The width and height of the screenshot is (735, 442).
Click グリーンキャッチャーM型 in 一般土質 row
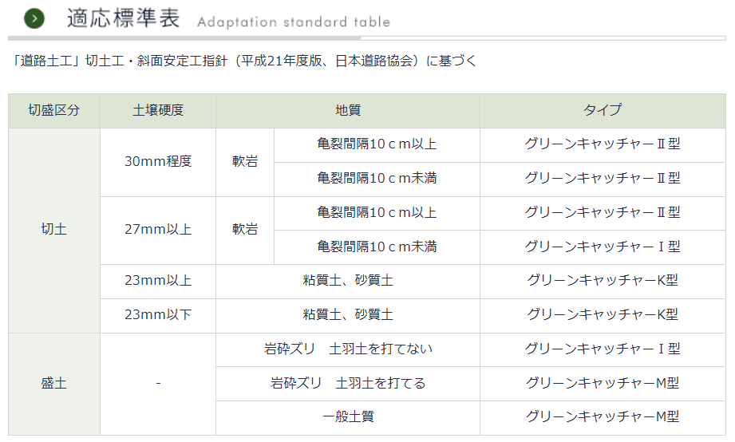pos(603,417)
